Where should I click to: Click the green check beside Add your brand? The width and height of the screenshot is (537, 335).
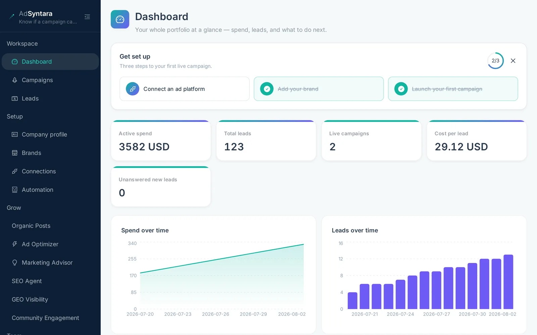[x=267, y=89]
